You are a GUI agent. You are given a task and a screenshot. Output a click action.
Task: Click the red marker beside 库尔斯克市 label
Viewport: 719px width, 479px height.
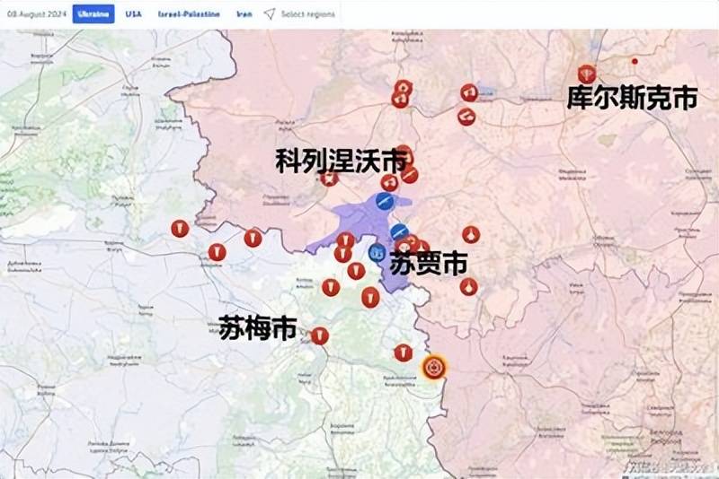[587, 74]
